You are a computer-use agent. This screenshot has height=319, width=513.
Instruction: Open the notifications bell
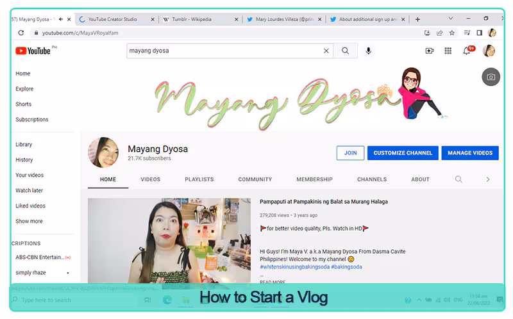467,51
